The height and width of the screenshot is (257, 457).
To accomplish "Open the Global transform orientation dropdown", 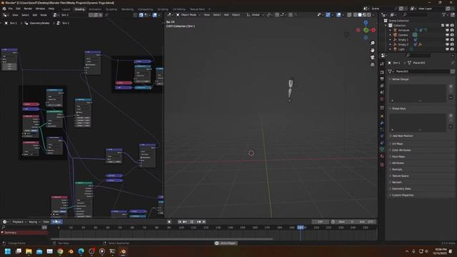I will click(256, 14).
